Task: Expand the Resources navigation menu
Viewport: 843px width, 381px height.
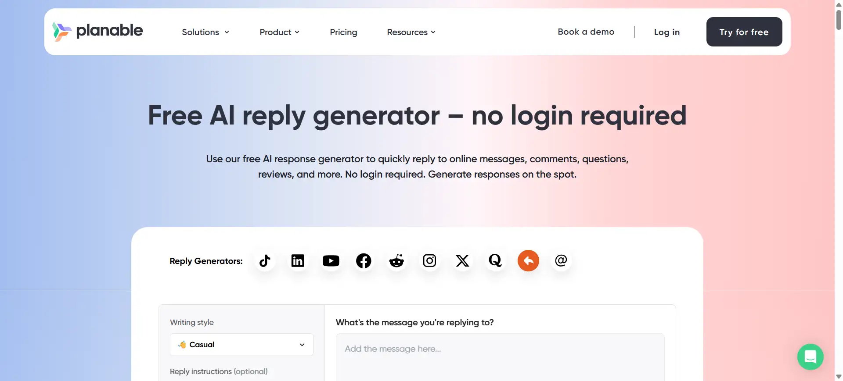Action: click(x=411, y=32)
